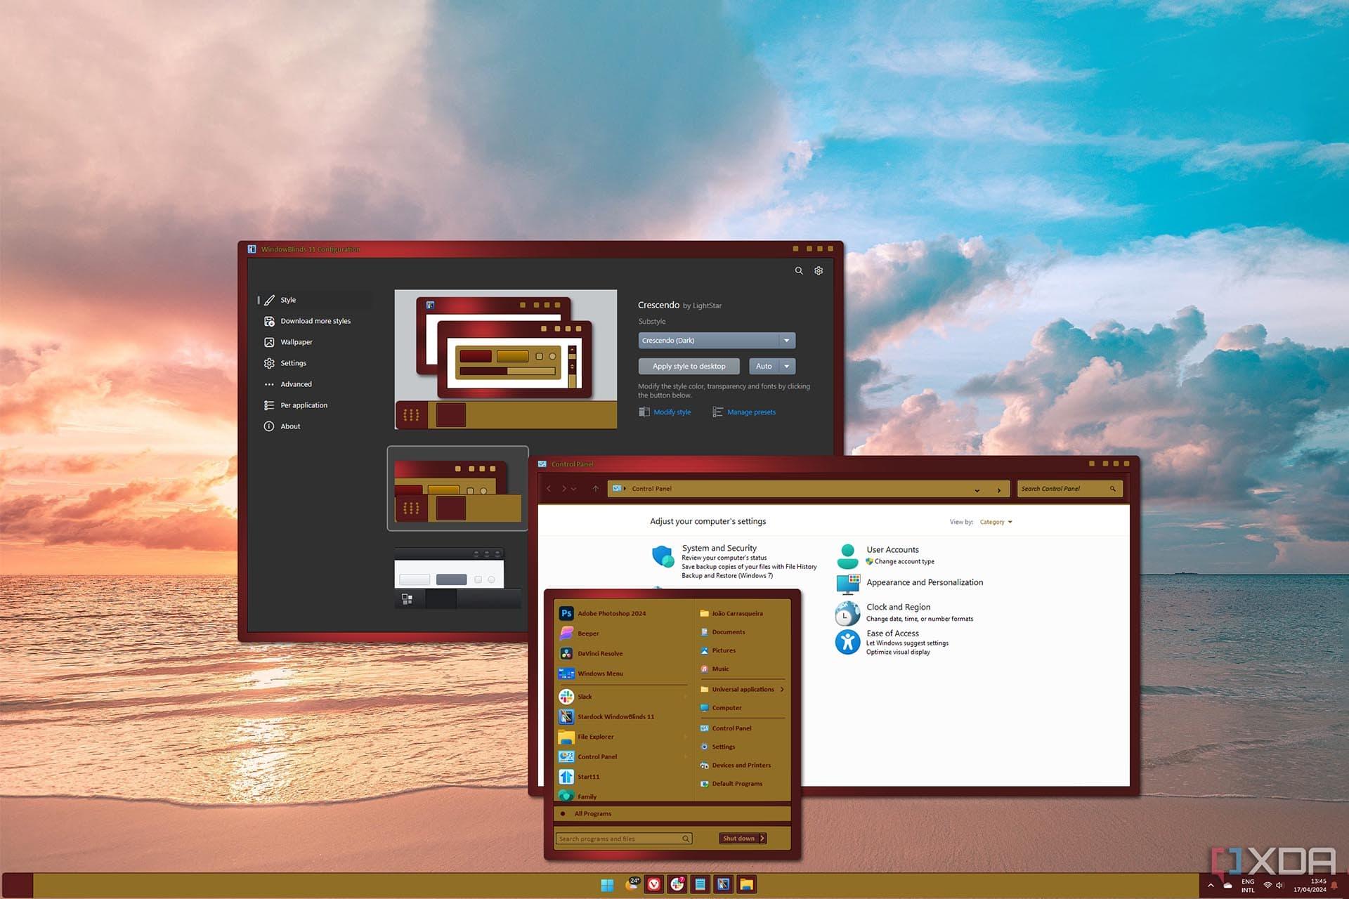Open the search icon in WindowBlinds
The height and width of the screenshot is (899, 1349).
point(799,270)
